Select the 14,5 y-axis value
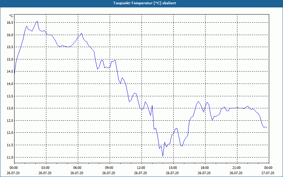 pos(10,72)
